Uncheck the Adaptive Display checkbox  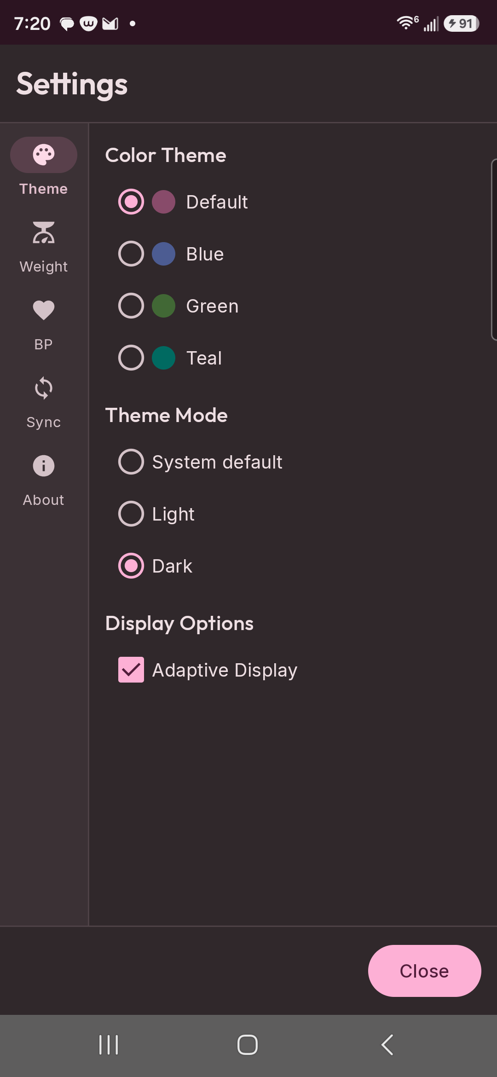click(x=131, y=670)
